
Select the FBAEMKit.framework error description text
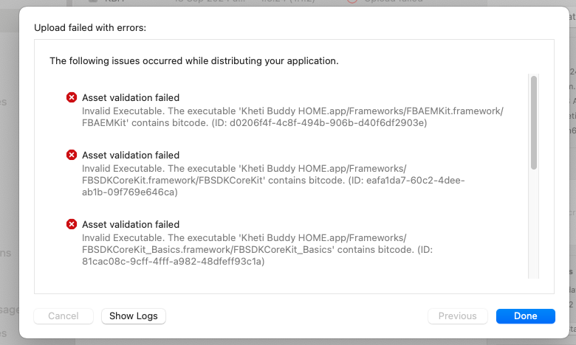(292, 116)
